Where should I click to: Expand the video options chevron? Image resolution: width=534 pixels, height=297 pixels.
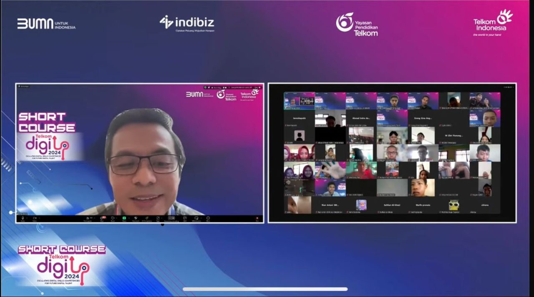tap(40, 218)
